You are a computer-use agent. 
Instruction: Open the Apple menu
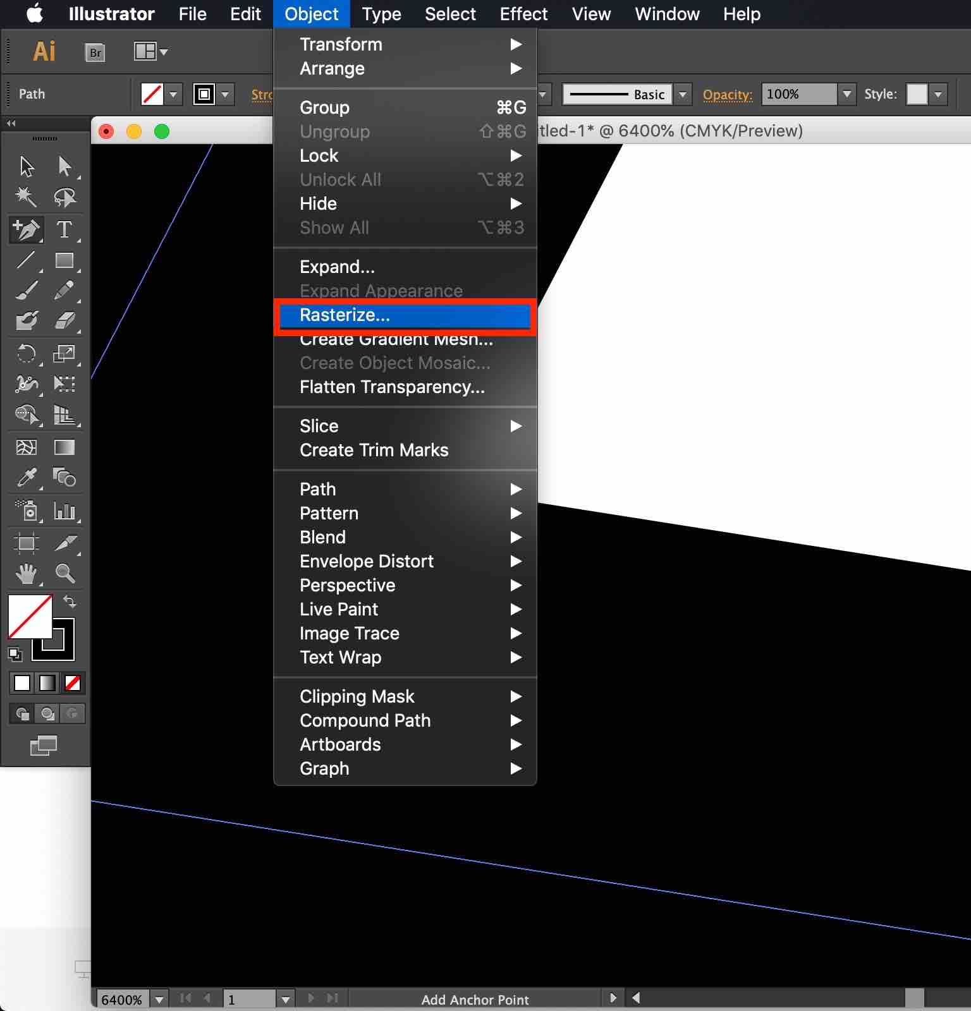click(35, 14)
